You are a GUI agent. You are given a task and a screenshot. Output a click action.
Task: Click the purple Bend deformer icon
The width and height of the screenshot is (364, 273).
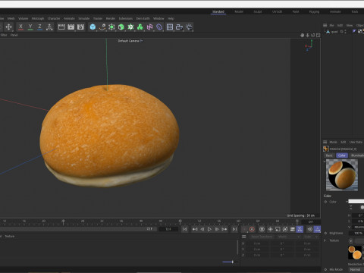[159, 27]
